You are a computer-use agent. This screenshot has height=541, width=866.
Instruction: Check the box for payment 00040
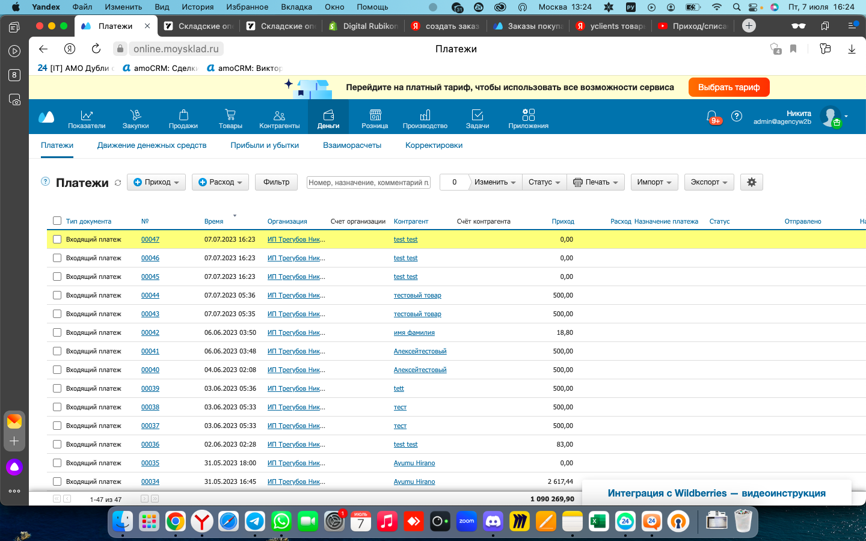coord(57,370)
